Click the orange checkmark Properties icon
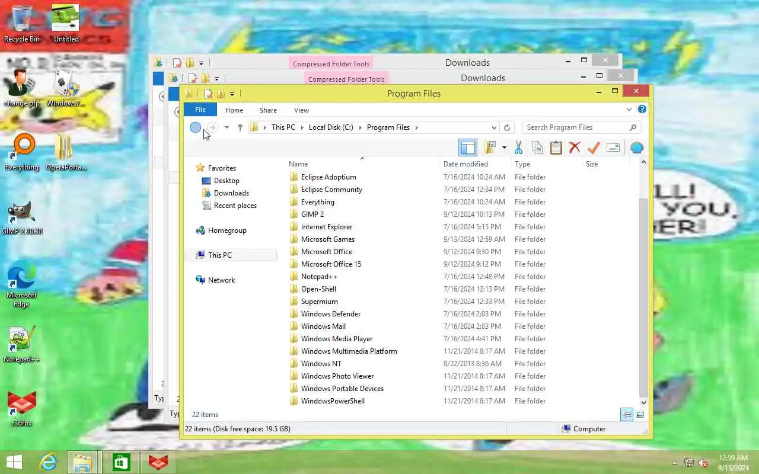759x474 pixels. click(594, 148)
